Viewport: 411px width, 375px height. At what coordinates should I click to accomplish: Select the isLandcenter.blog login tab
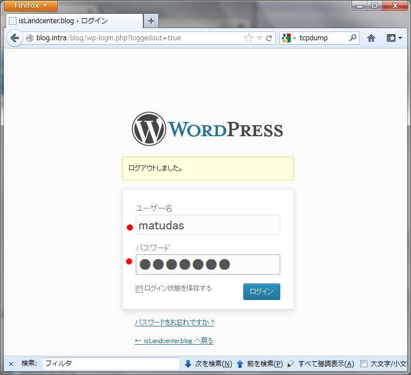pyautogui.click(x=74, y=21)
